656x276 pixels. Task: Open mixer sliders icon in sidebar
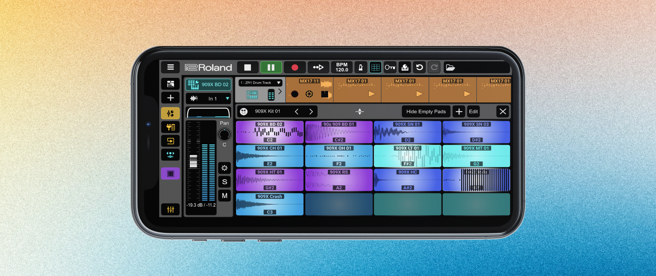[x=170, y=209]
